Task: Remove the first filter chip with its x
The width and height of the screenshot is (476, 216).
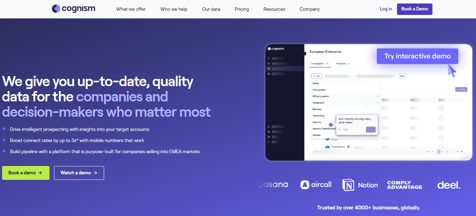Action: (x=351, y=76)
